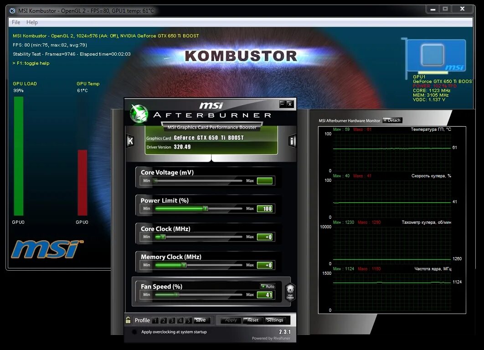This screenshot has height=350, width=484.
Task: Click the Fan Speed value field showing 41
Action: coord(264,294)
